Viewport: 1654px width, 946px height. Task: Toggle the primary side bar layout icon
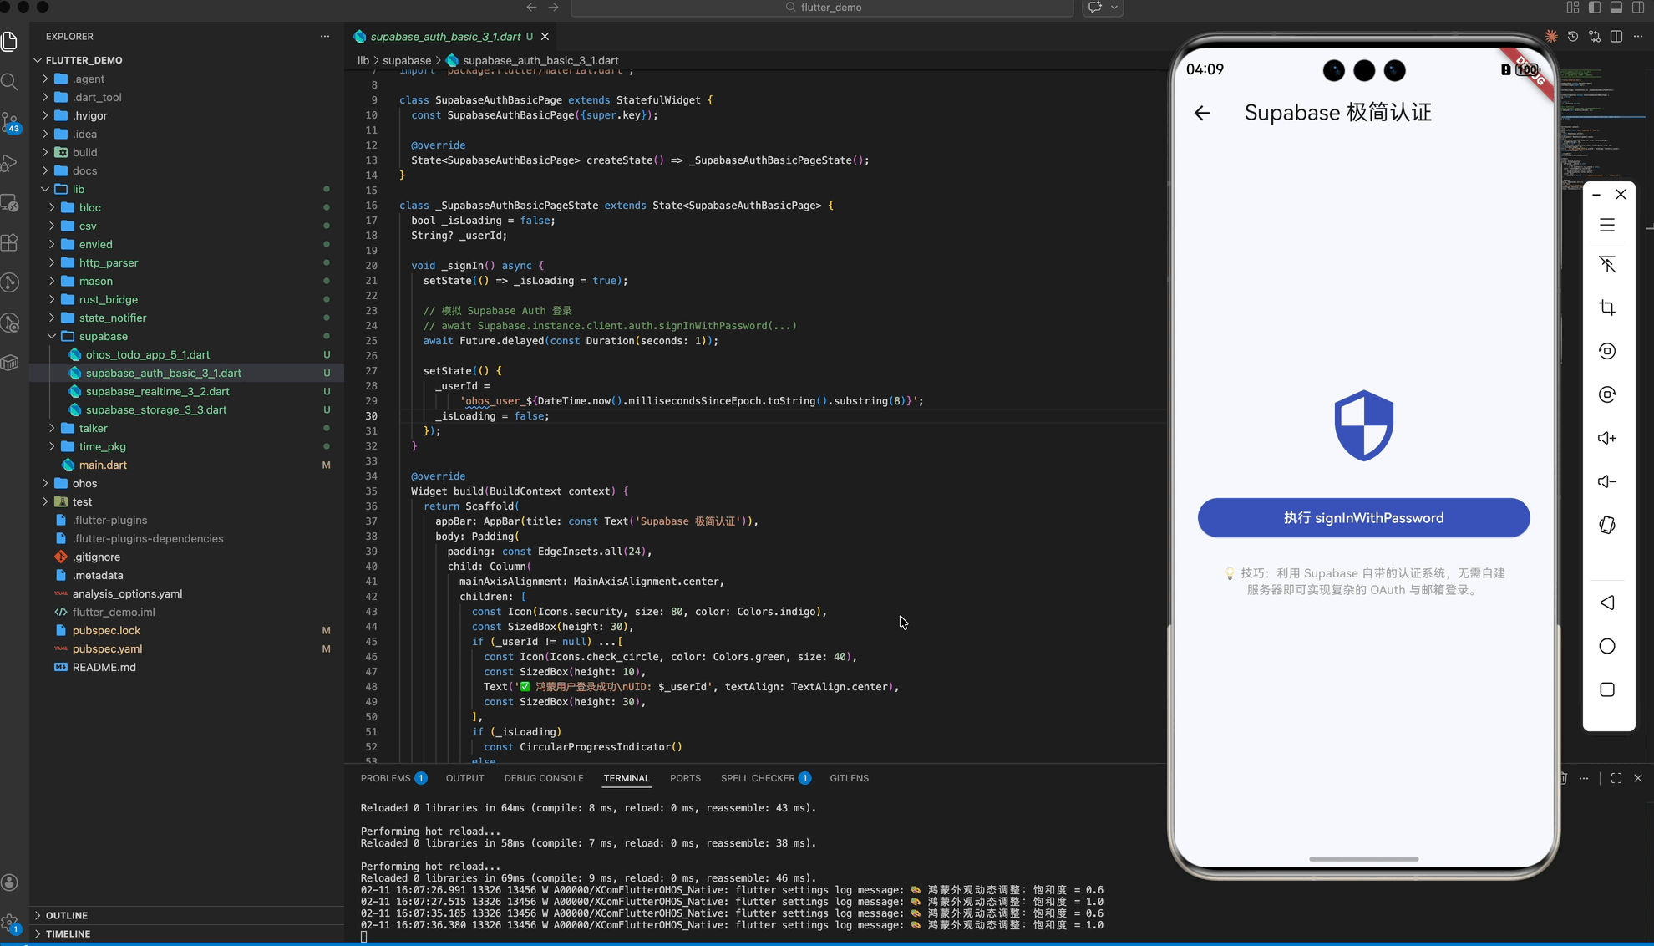(x=1594, y=8)
